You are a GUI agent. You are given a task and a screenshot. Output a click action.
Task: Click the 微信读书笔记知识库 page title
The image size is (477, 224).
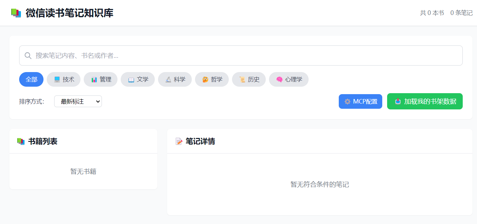69,13
